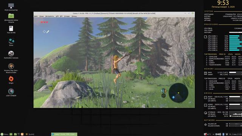Open the volume speaker tray icon
Image resolution: width=242 pixels, height=136 pixels.
(220, 134)
